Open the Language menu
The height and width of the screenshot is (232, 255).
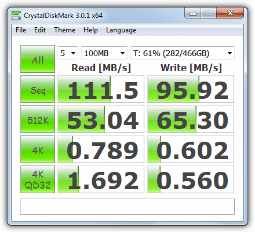[x=121, y=30]
